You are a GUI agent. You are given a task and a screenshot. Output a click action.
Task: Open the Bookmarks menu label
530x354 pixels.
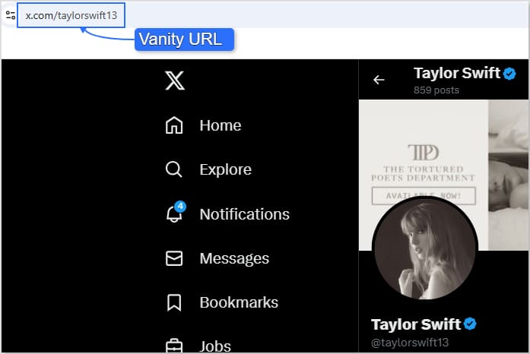[x=239, y=302]
